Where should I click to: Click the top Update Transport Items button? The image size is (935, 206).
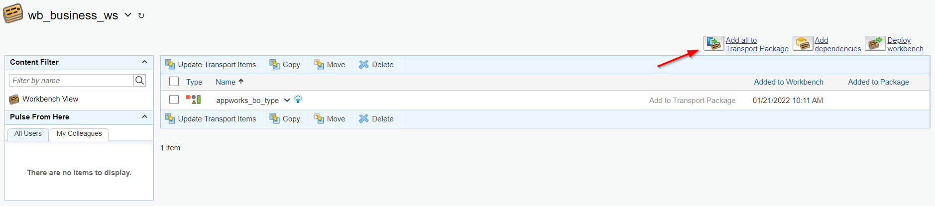pos(211,65)
